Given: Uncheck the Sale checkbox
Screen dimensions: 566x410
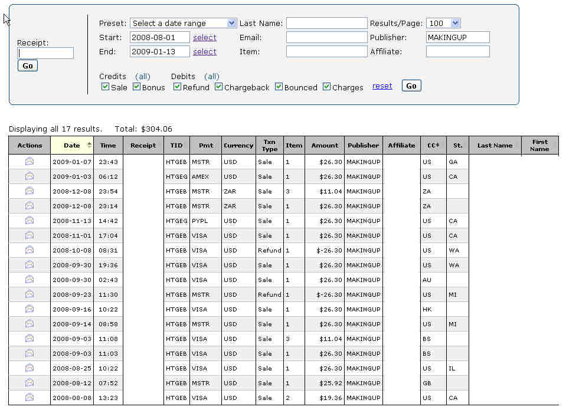Looking at the screenshot, I should click(x=105, y=87).
